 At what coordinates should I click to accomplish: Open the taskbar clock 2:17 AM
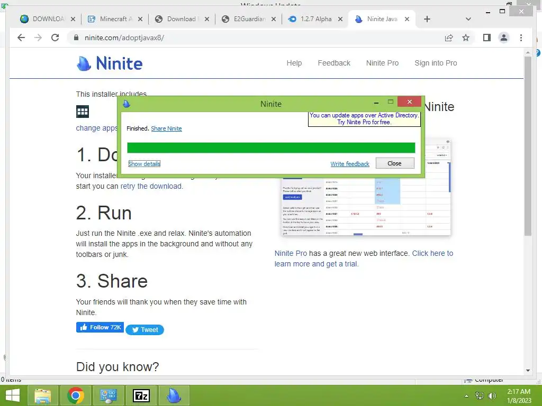tap(519, 396)
